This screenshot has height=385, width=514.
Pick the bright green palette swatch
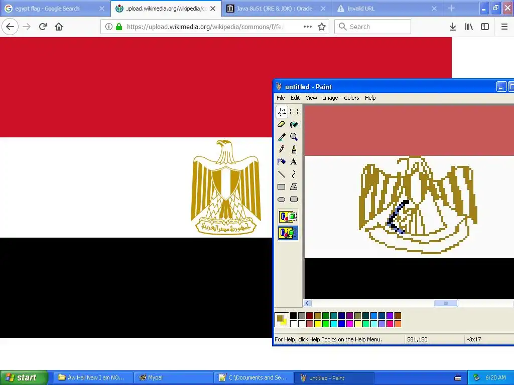point(325,323)
